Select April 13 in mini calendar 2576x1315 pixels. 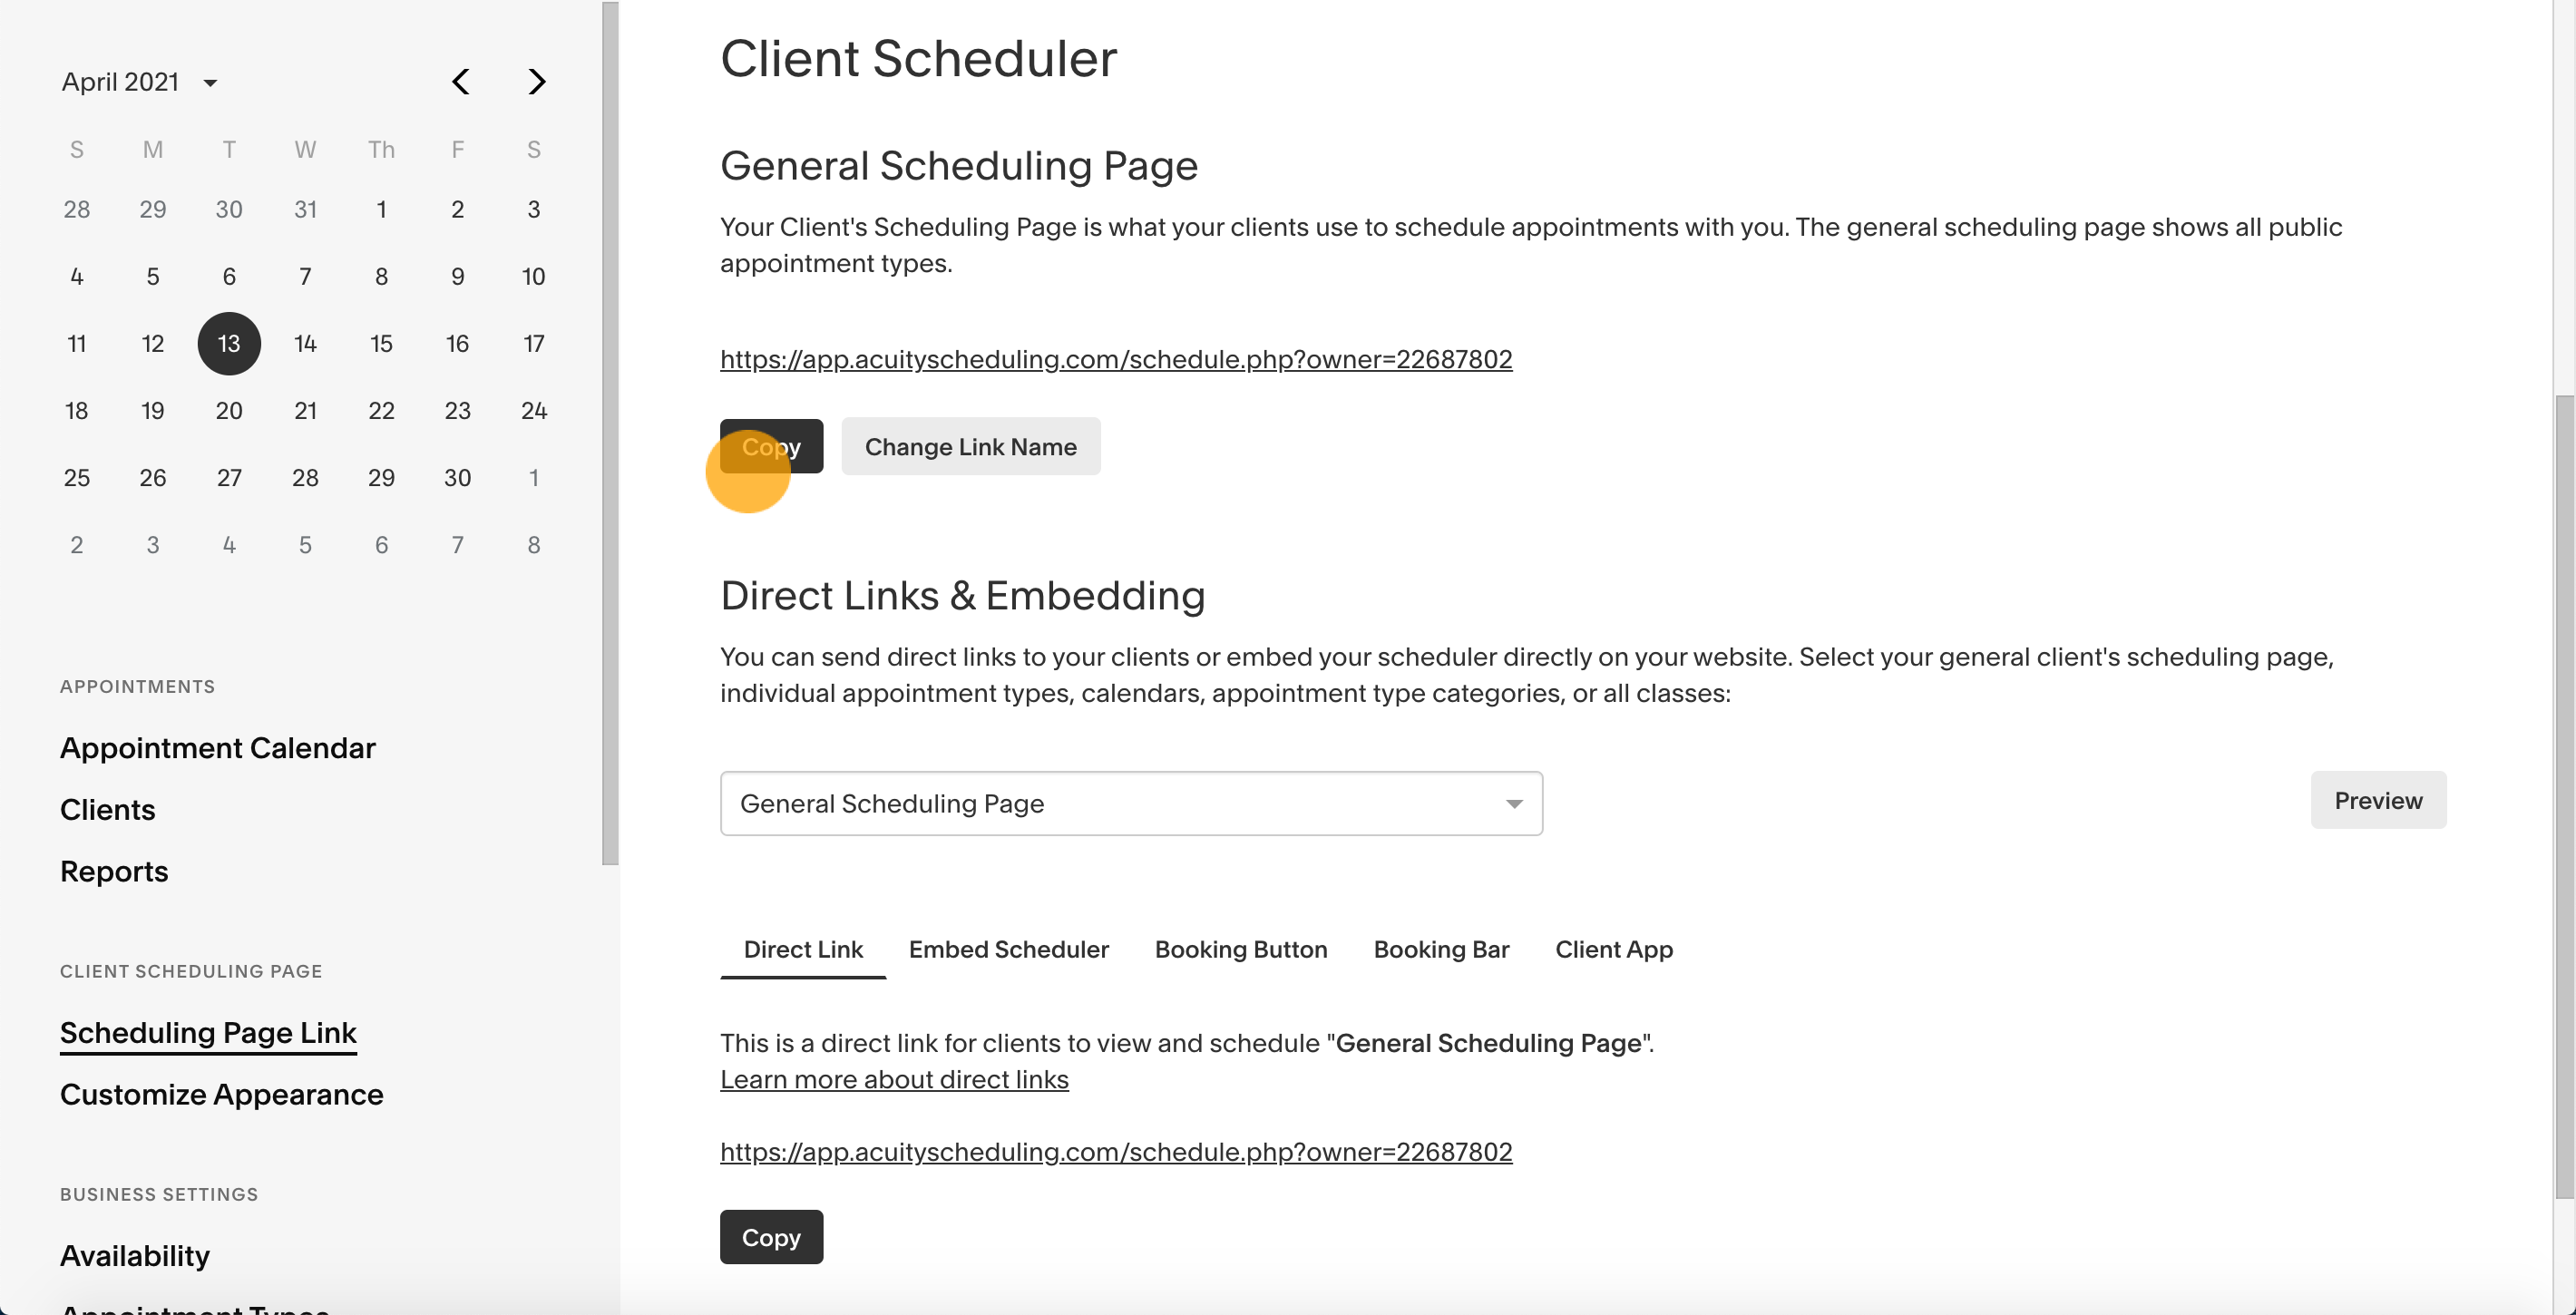(x=229, y=344)
